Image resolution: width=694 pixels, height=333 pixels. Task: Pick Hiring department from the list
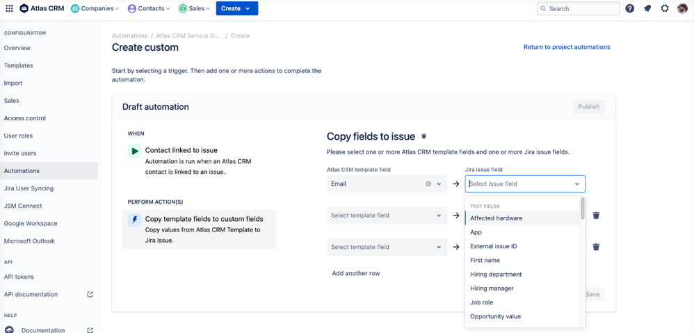click(x=522, y=274)
